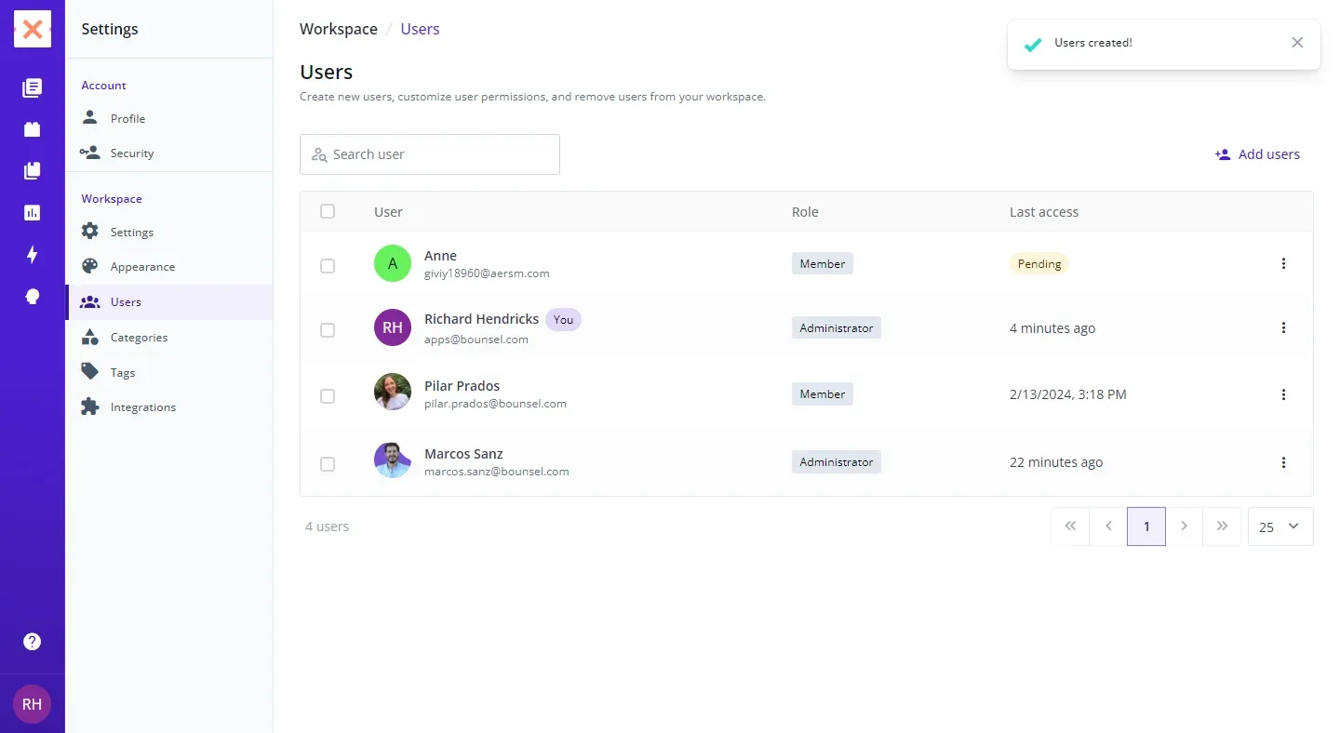This screenshot has height=733, width=1340.
Task: Open the bar chart analytics icon
Action: coord(33,212)
